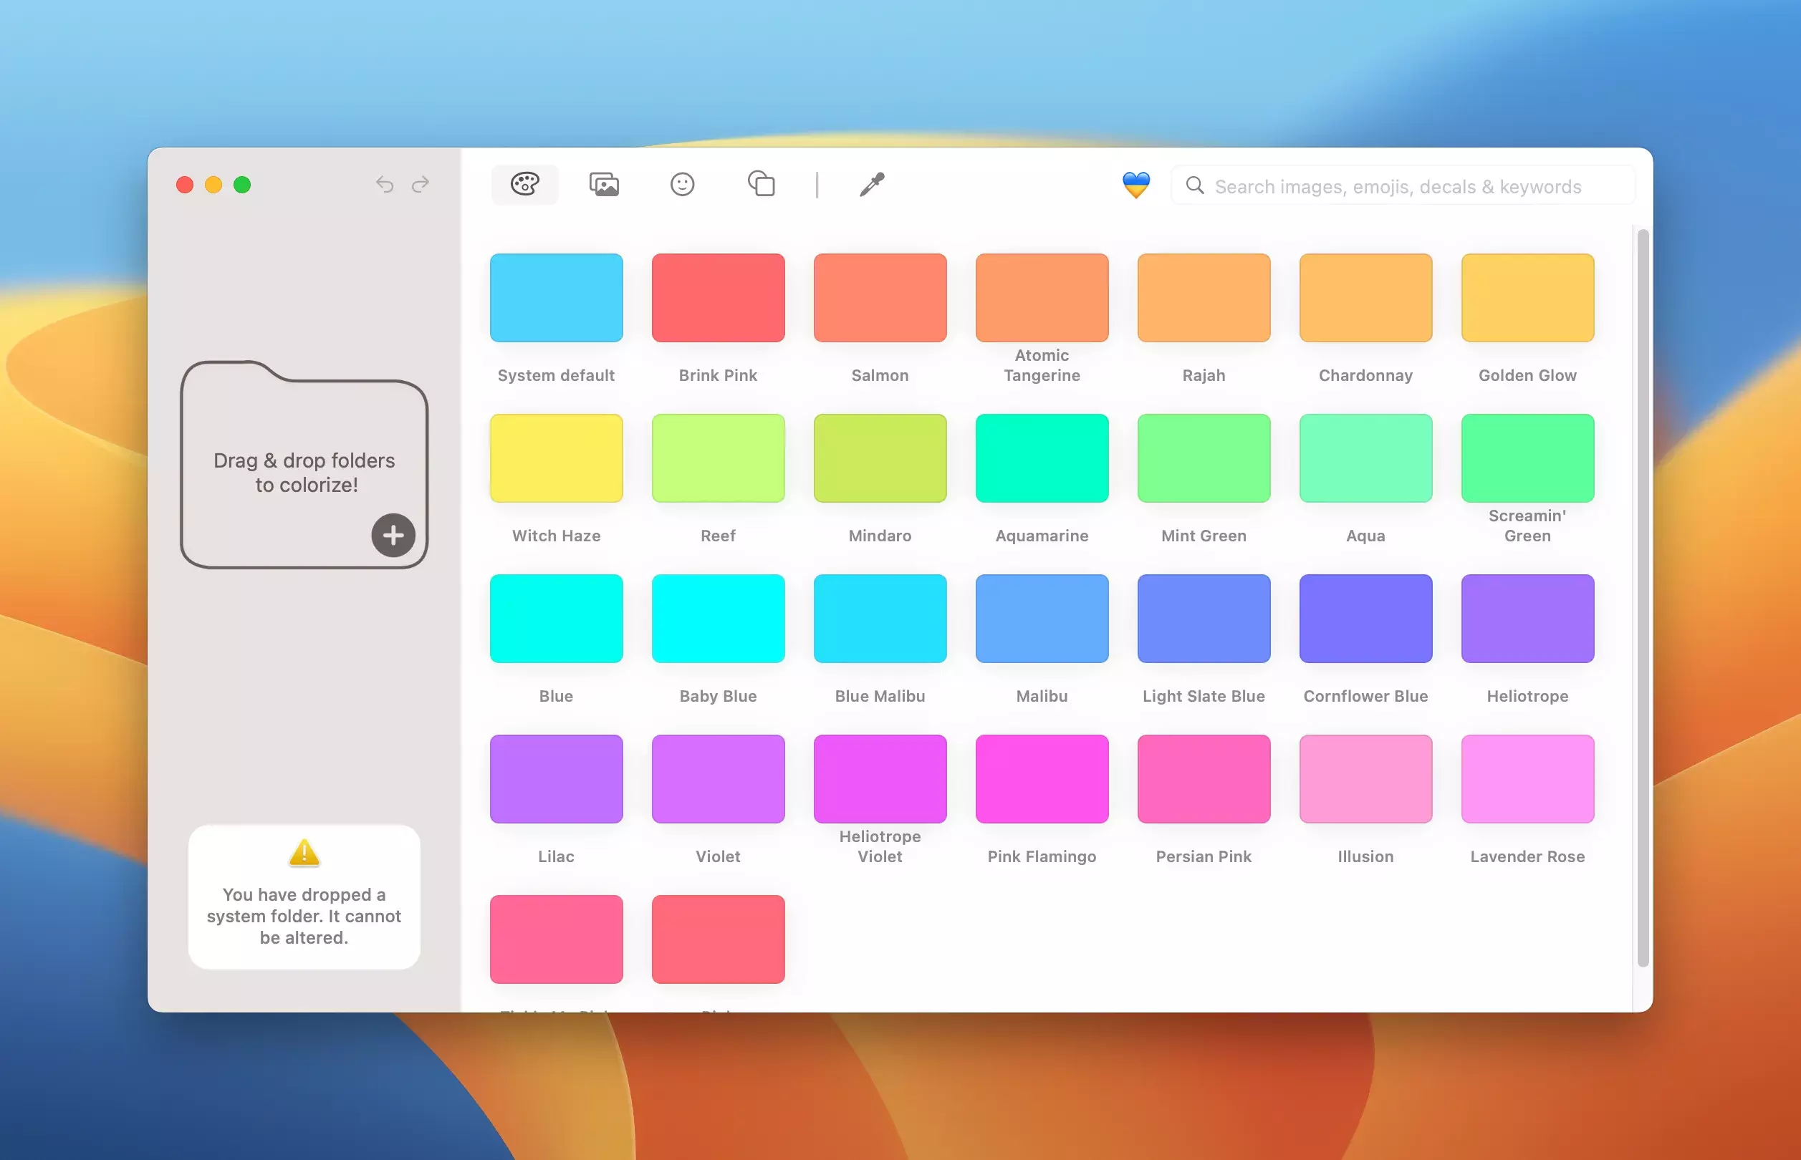
Task: Pick the Brink Pink folder color
Action: [717, 299]
